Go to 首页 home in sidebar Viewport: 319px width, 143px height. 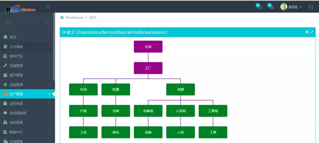(x=13, y=37)
